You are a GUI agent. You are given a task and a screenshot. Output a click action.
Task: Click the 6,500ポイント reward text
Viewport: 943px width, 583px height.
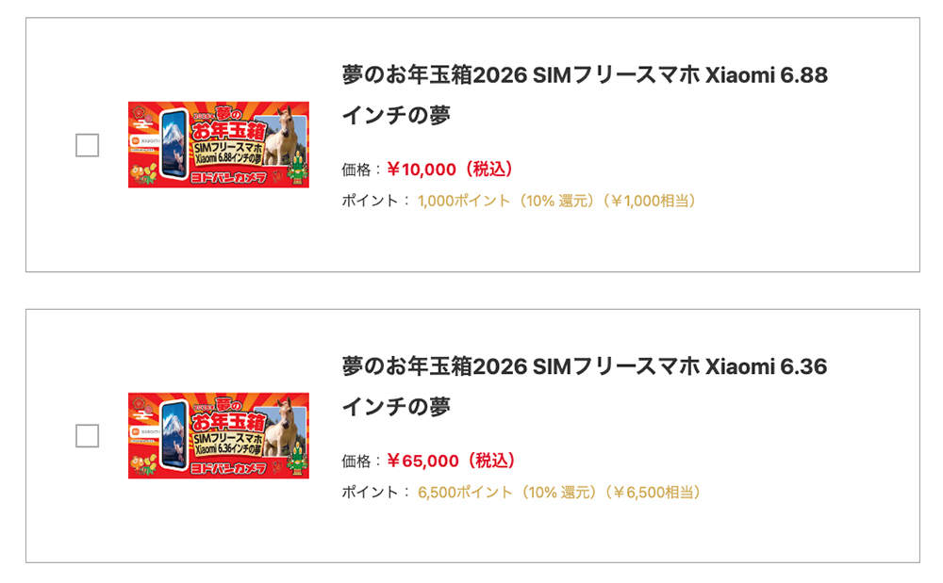click(465, 492)
